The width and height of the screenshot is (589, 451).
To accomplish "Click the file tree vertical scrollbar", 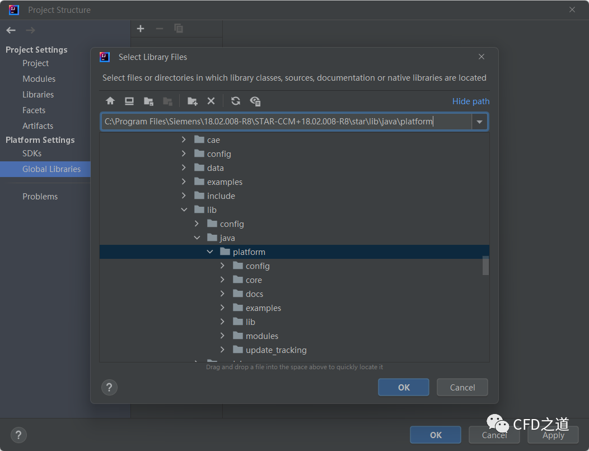I will click(x=485, y=266).
